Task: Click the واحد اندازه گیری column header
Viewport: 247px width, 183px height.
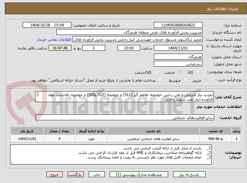Action: 91,131
